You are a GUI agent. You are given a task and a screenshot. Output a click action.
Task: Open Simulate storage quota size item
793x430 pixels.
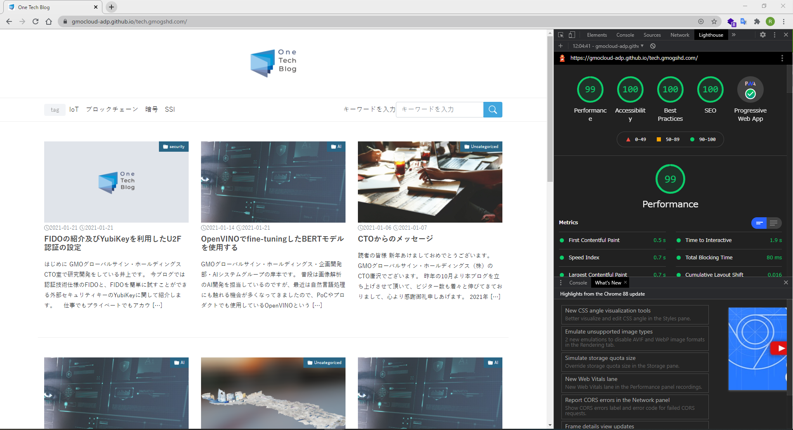click(x=635, y=362)
